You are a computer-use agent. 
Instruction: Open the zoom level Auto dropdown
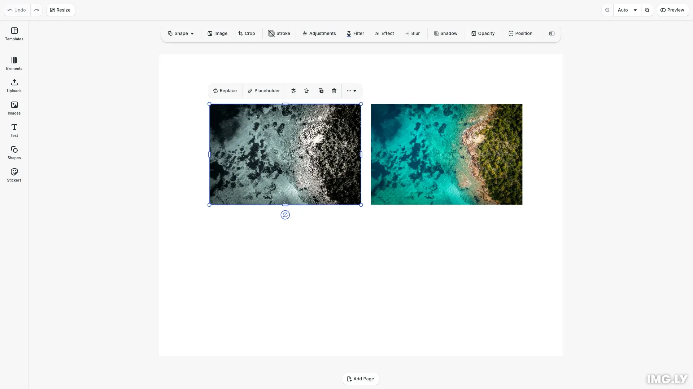click(x=627, y=10)
